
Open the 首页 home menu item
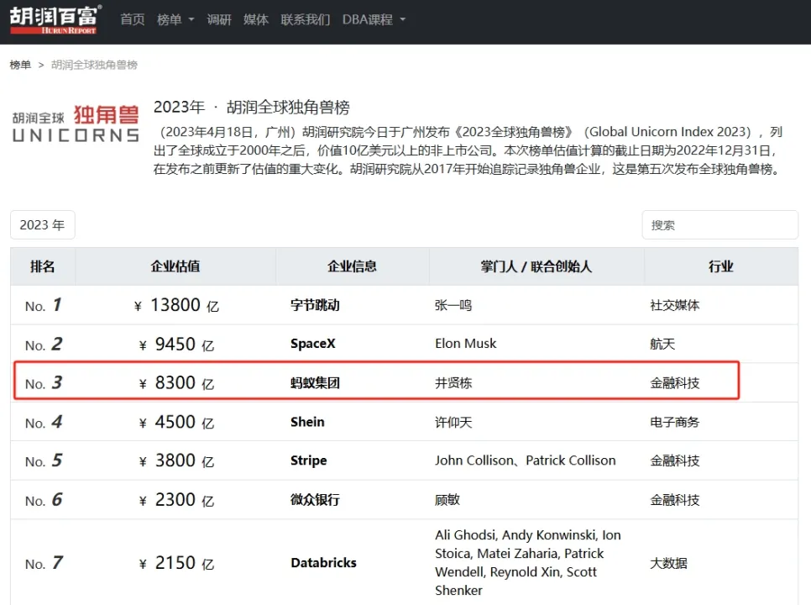[133, 19]
